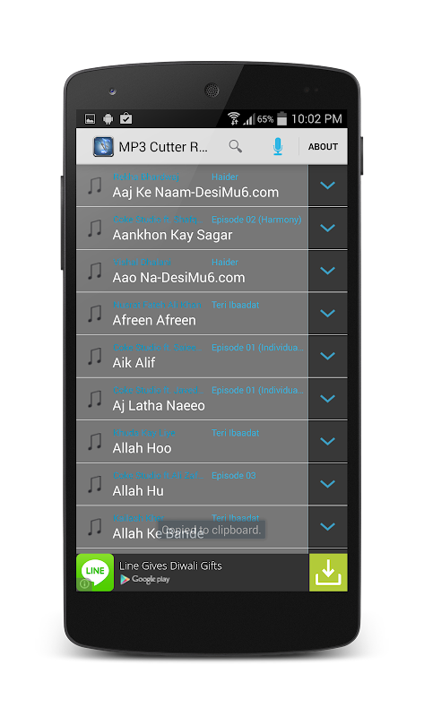Tap music note icon beside Afreen Afreen
The width and height of the screenshot is (424, 717).
coord(95,315)
